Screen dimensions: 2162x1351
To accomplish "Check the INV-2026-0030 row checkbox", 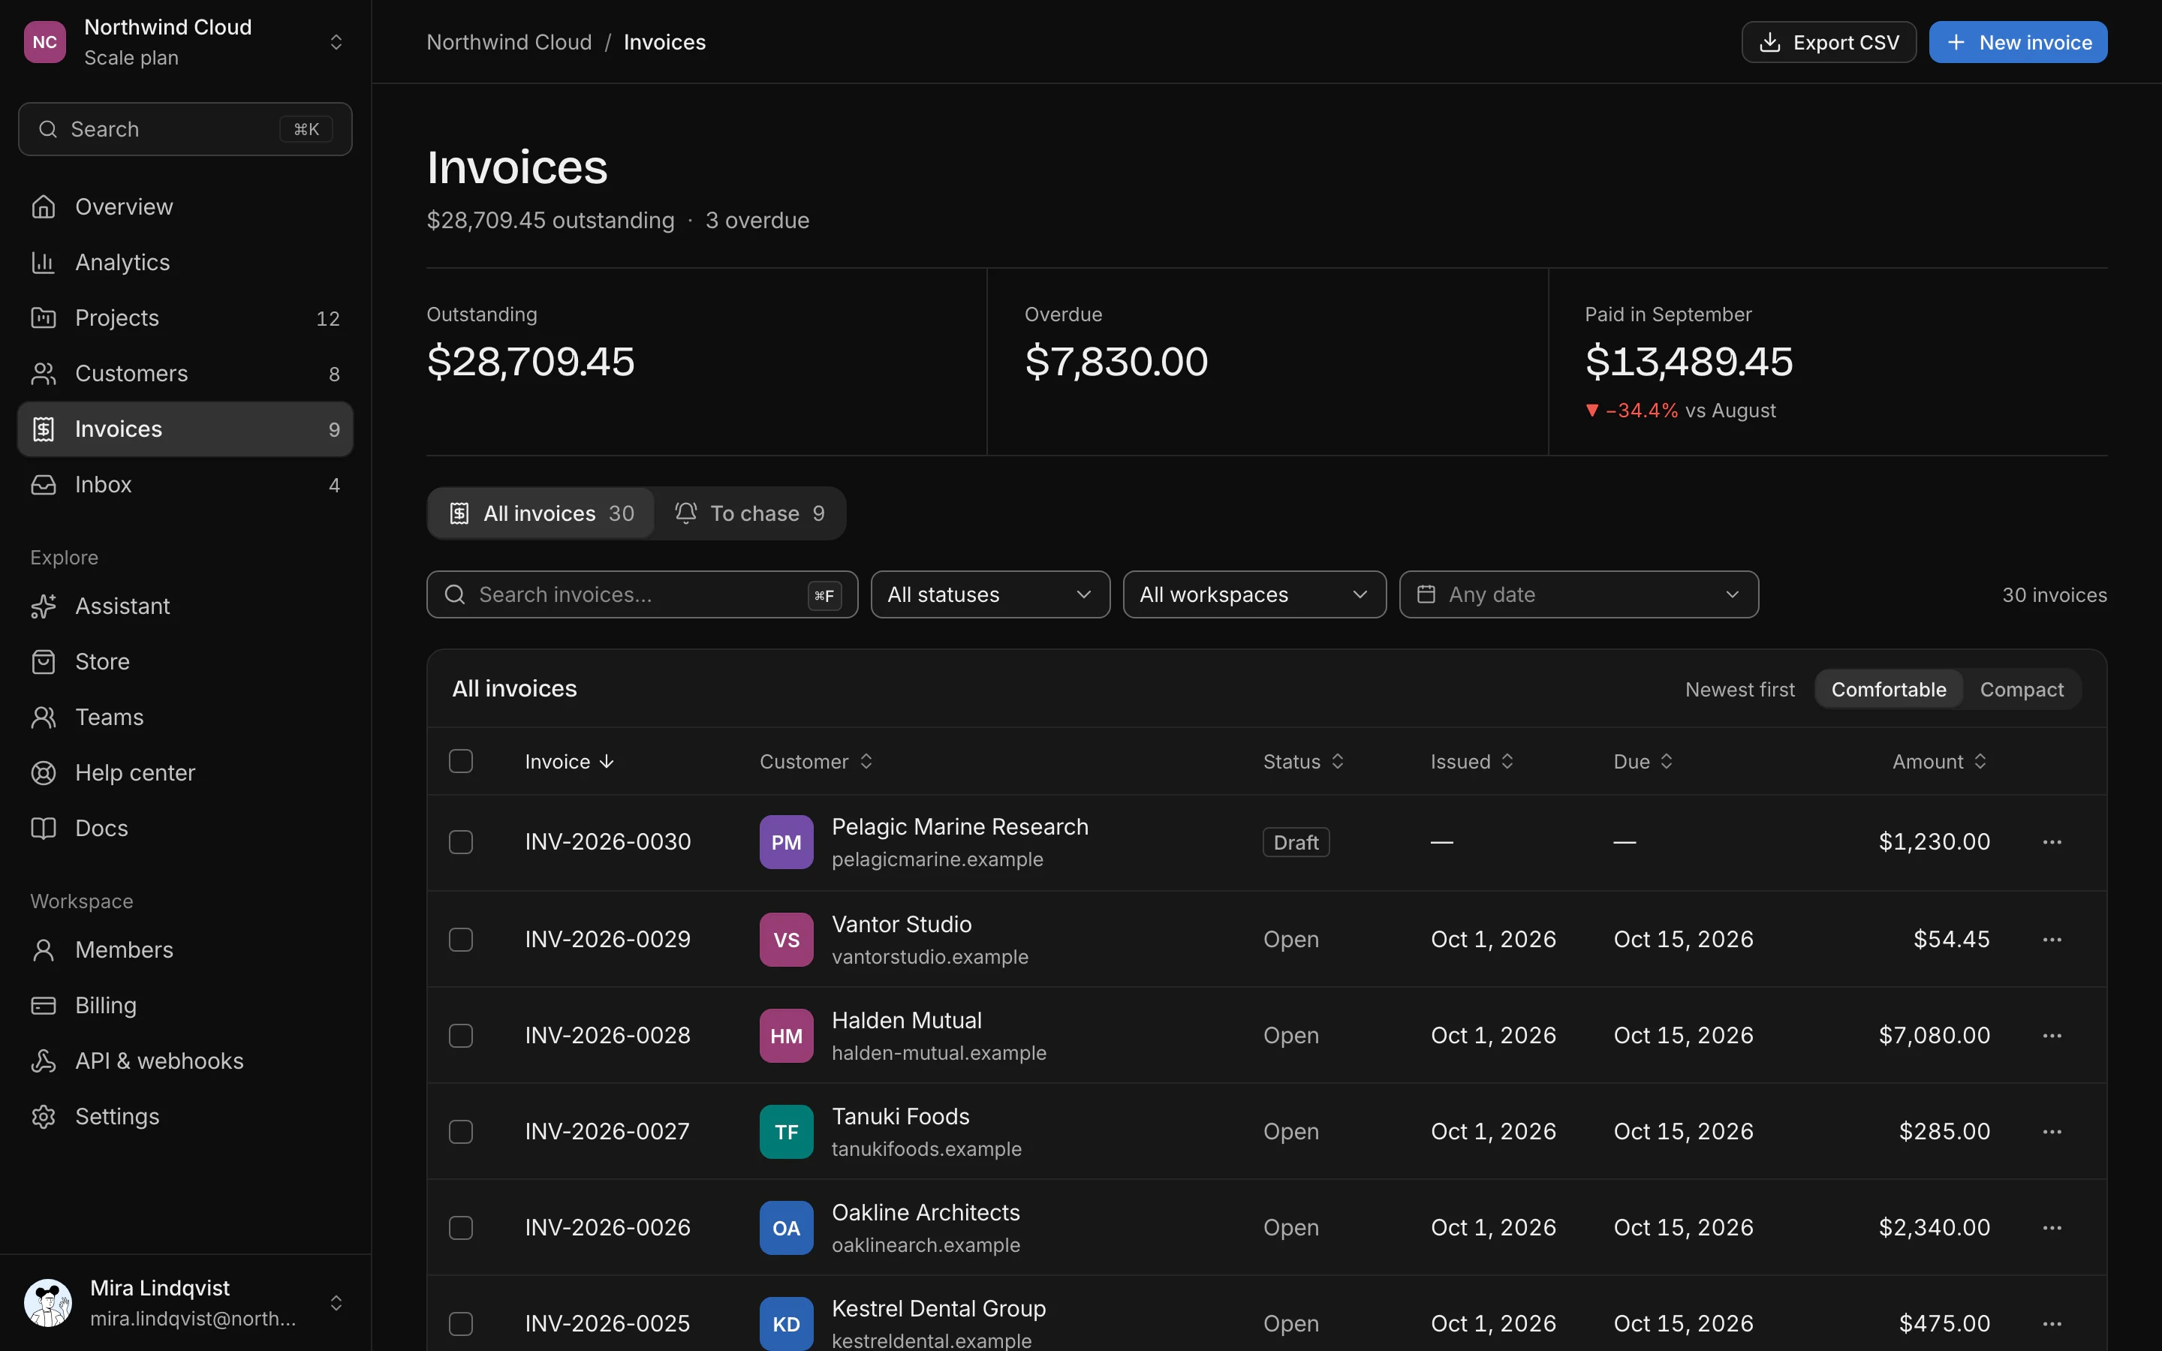I will pos(461,841).
